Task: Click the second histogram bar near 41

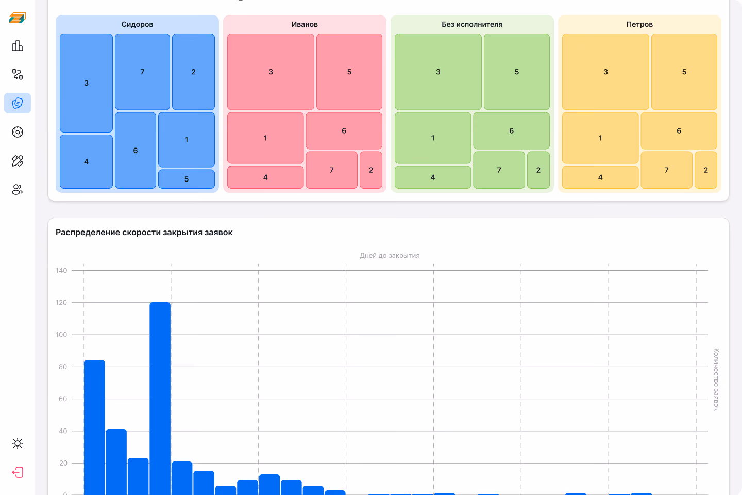Action: (116, 462)
